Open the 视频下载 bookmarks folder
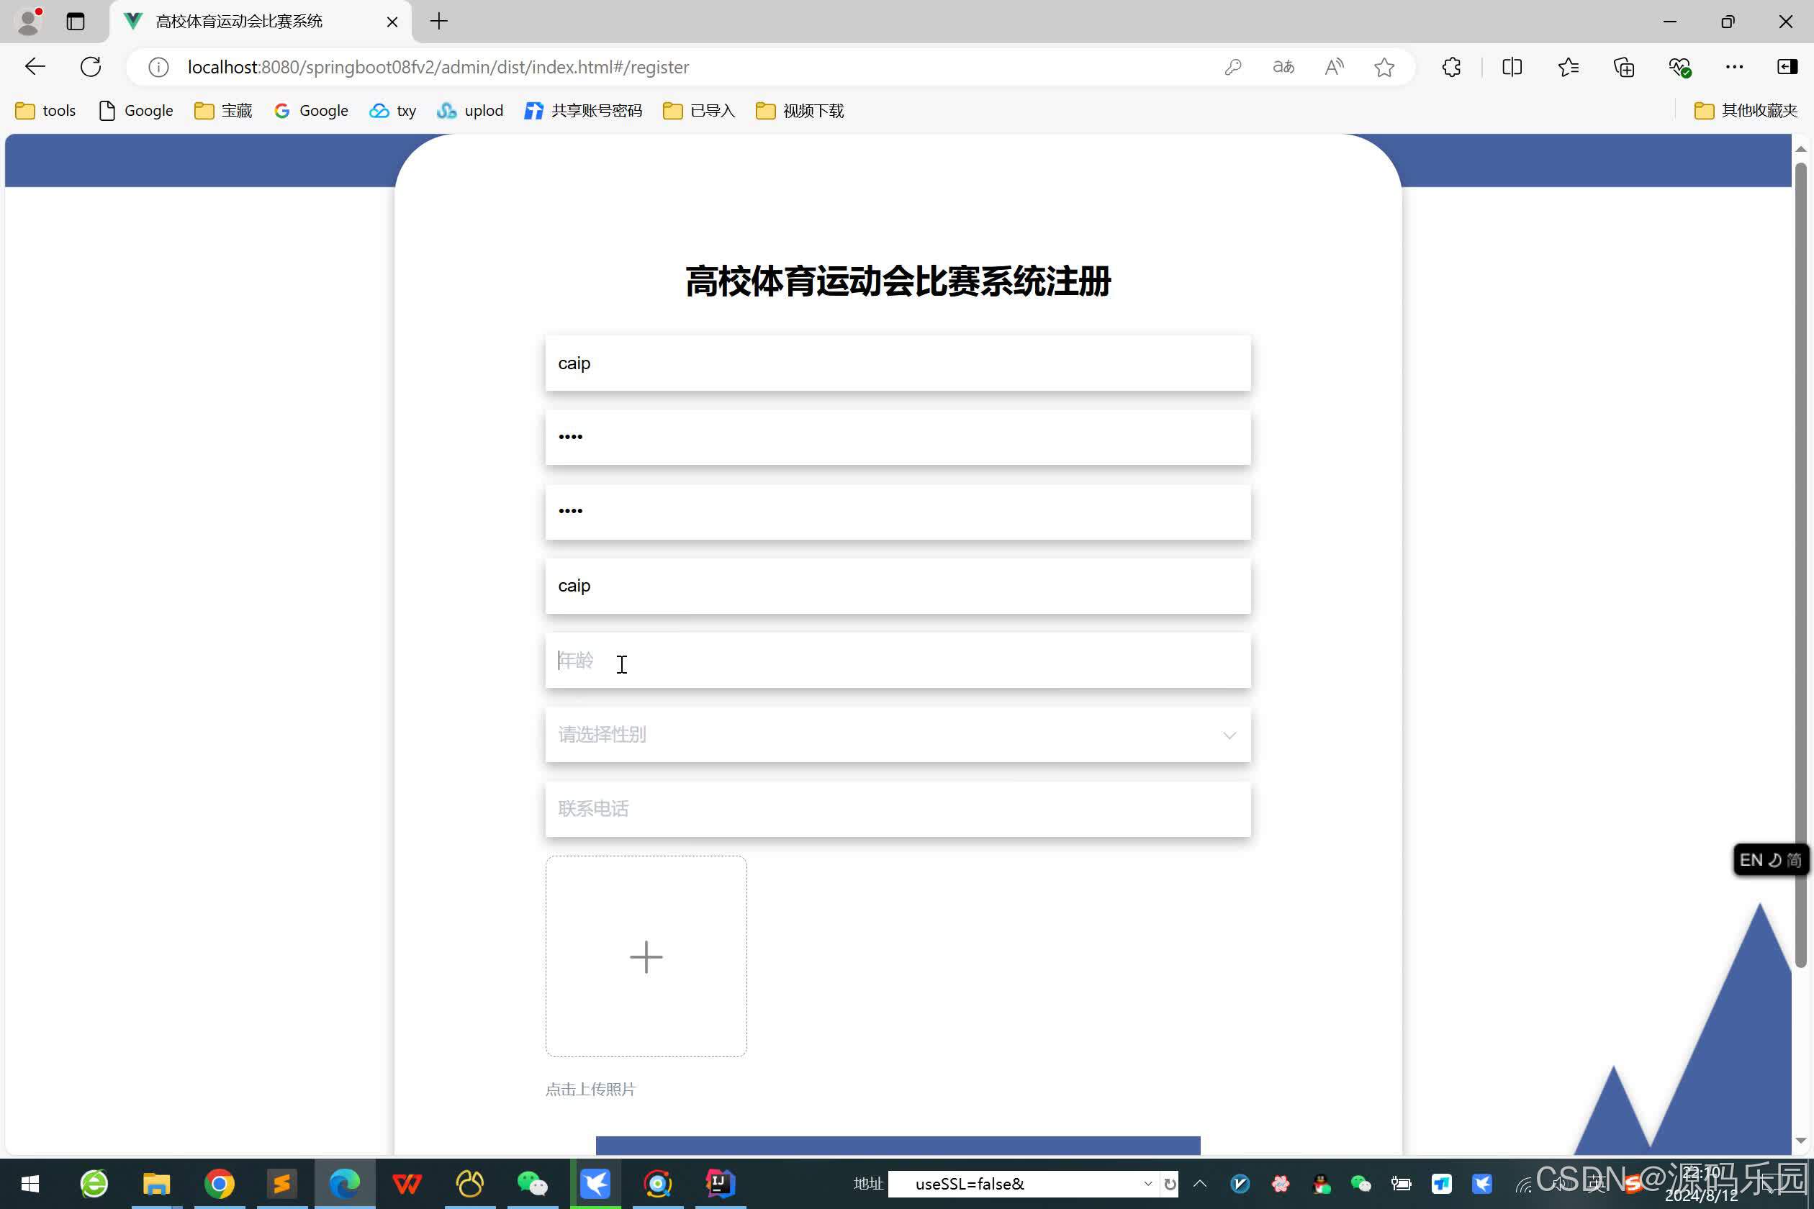The image size is (1814, 1209). [x=799, y=110]
